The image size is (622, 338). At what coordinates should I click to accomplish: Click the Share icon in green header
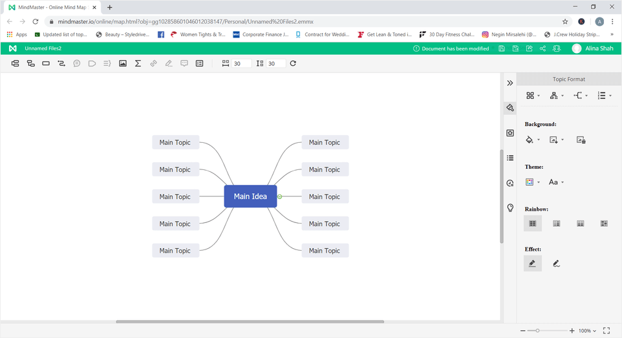[542, 48]
